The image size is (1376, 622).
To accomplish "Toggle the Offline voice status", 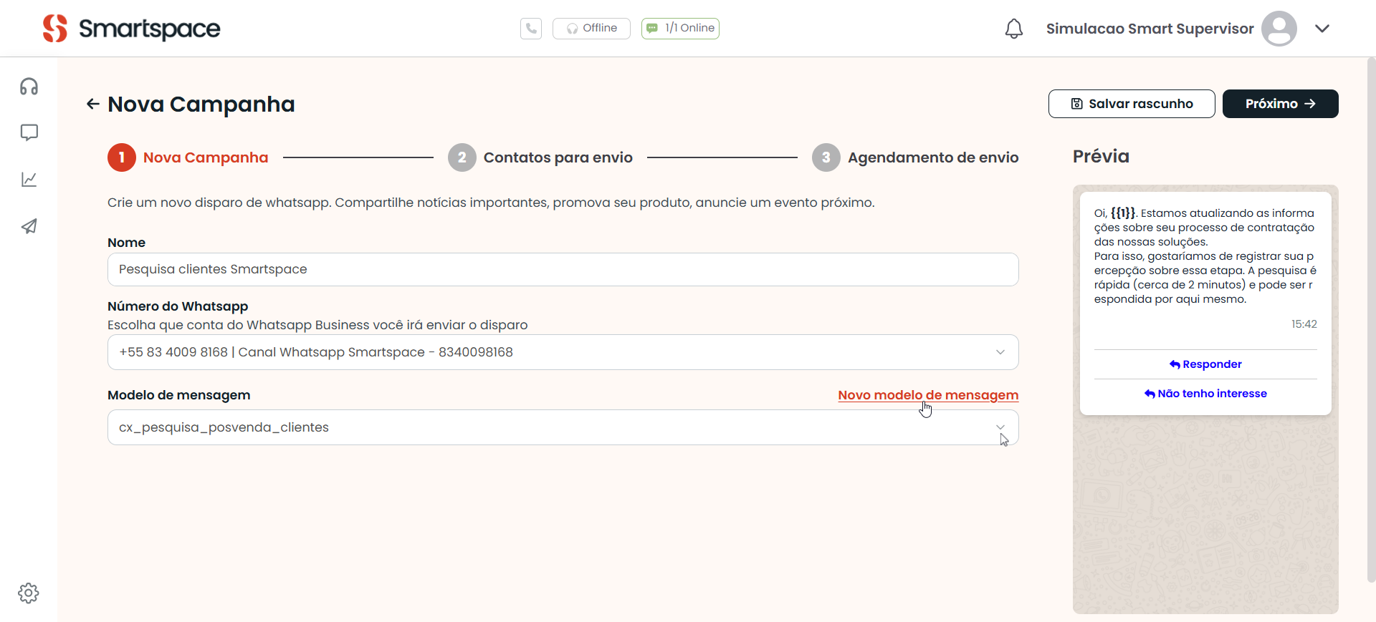I will click(x=591, y=29).
